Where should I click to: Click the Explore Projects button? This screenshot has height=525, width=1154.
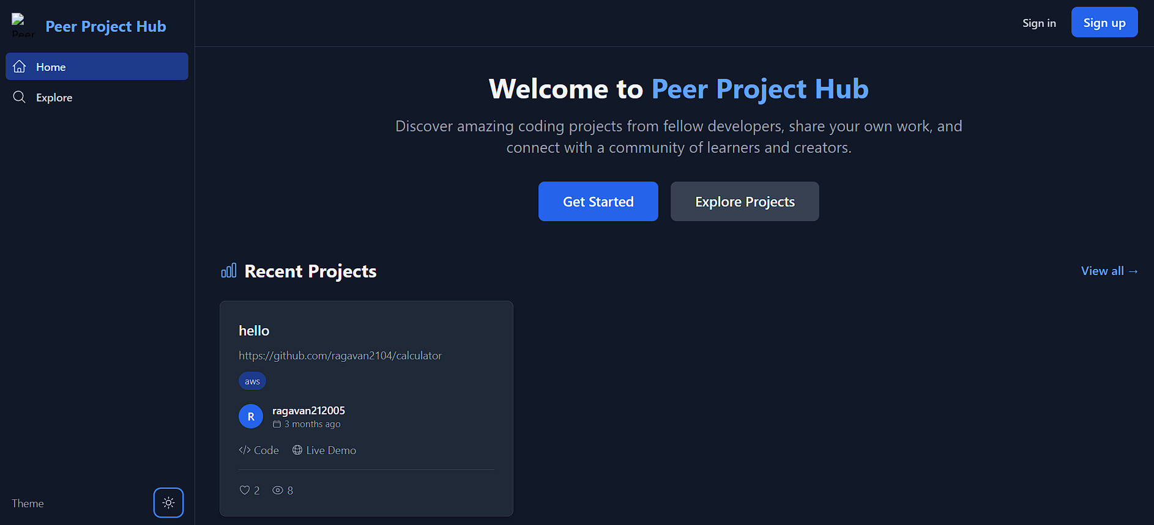[745, 202]
